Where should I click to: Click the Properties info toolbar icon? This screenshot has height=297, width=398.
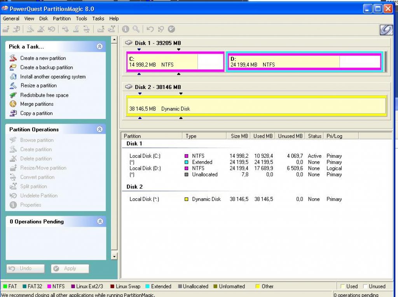(126, 29)
